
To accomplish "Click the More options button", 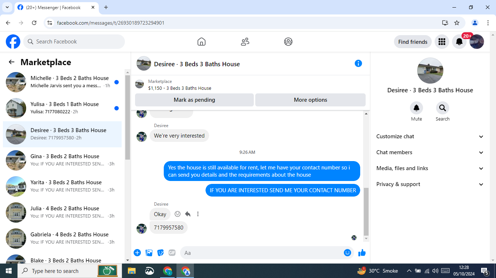I will pyautogui.click(x=310, y=100).
